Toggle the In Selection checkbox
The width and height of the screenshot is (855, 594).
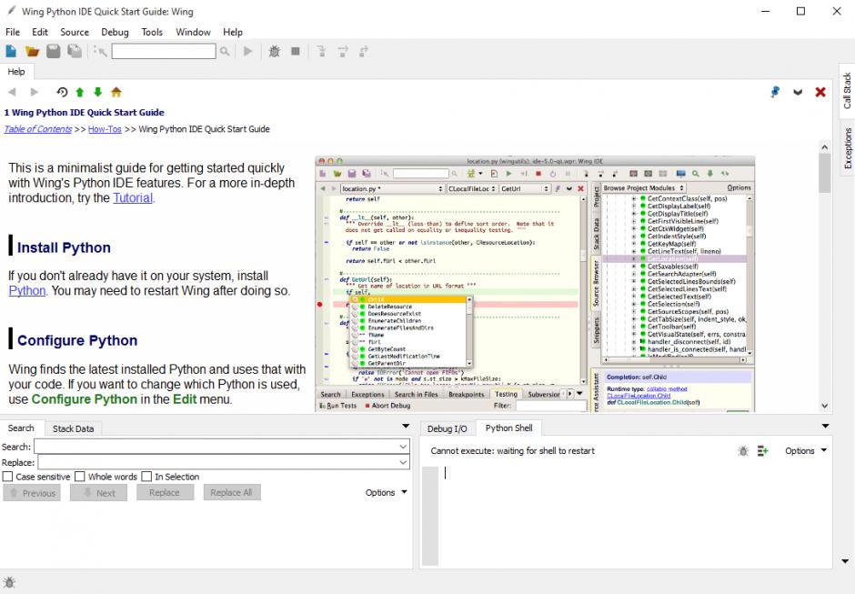pos(146,477)
